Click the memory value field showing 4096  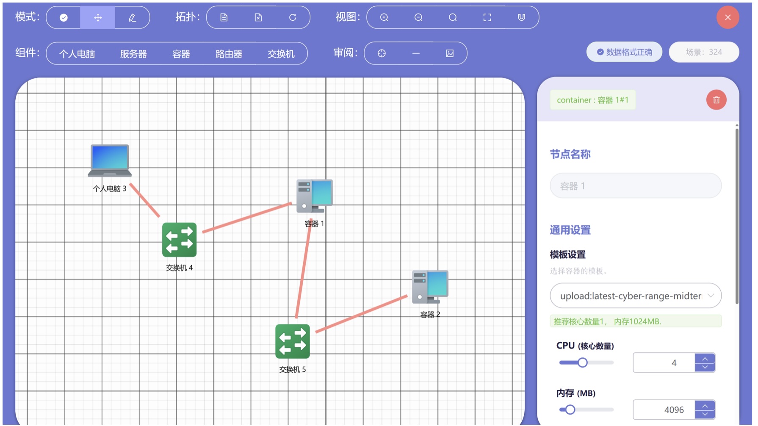(x=664, y=409)
